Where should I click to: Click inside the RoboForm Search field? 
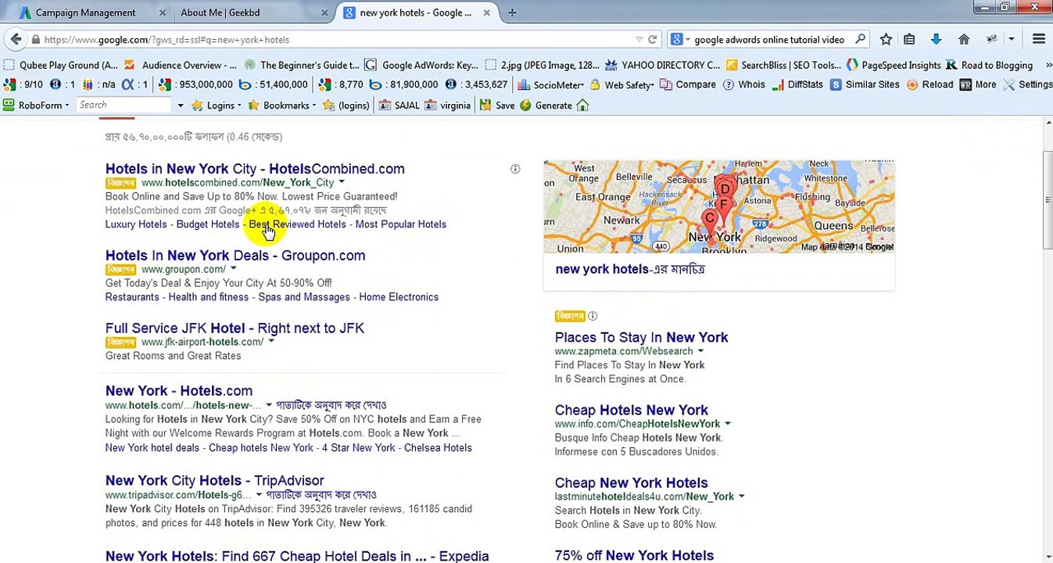click(124, 106)
